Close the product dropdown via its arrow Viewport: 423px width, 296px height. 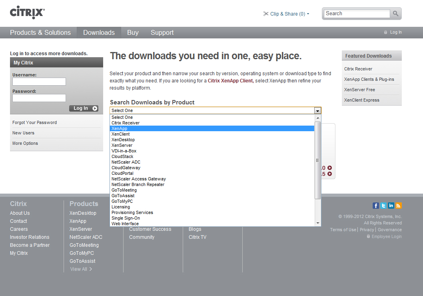point(317,111)
